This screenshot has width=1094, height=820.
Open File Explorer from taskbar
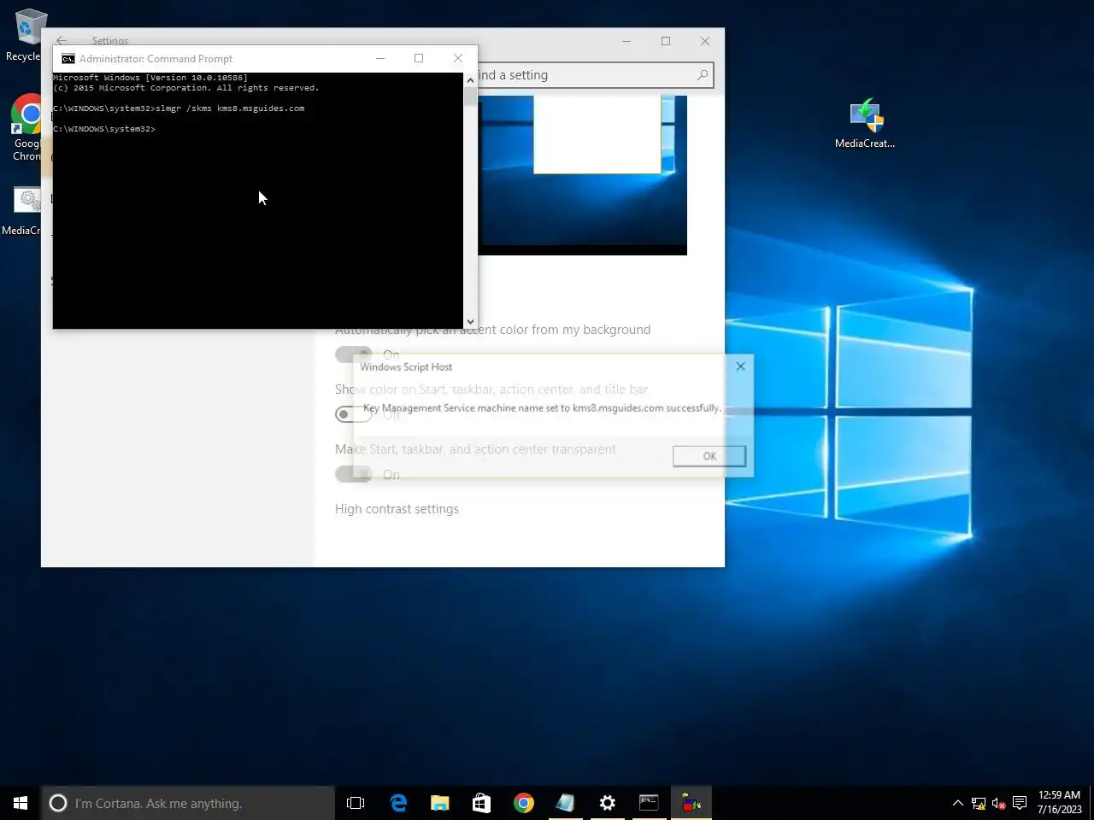click(x=440, y=803)
